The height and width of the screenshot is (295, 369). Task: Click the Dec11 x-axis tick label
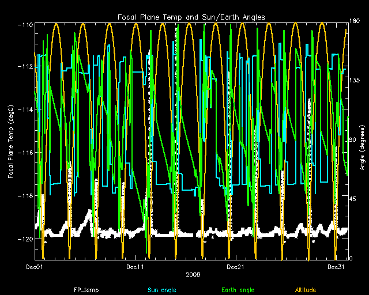tap(134, 267)
